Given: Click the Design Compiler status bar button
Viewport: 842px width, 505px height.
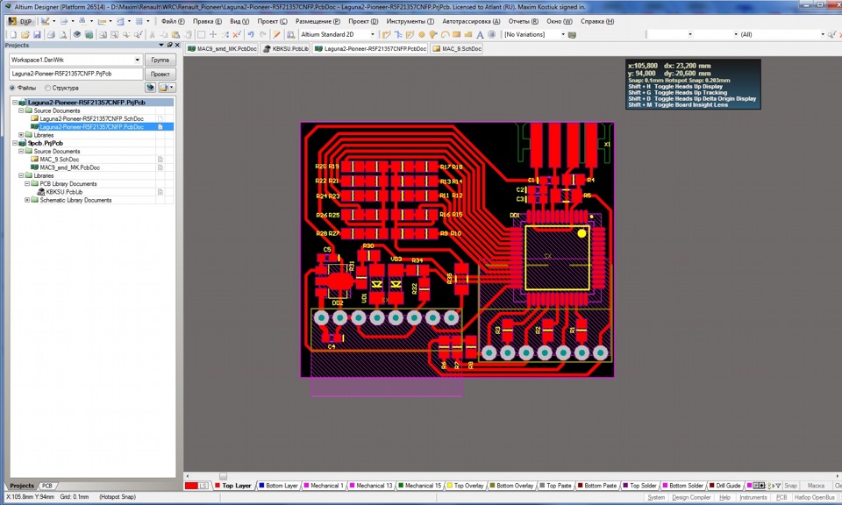Looking at the screenshot, I should coord(691,497).
